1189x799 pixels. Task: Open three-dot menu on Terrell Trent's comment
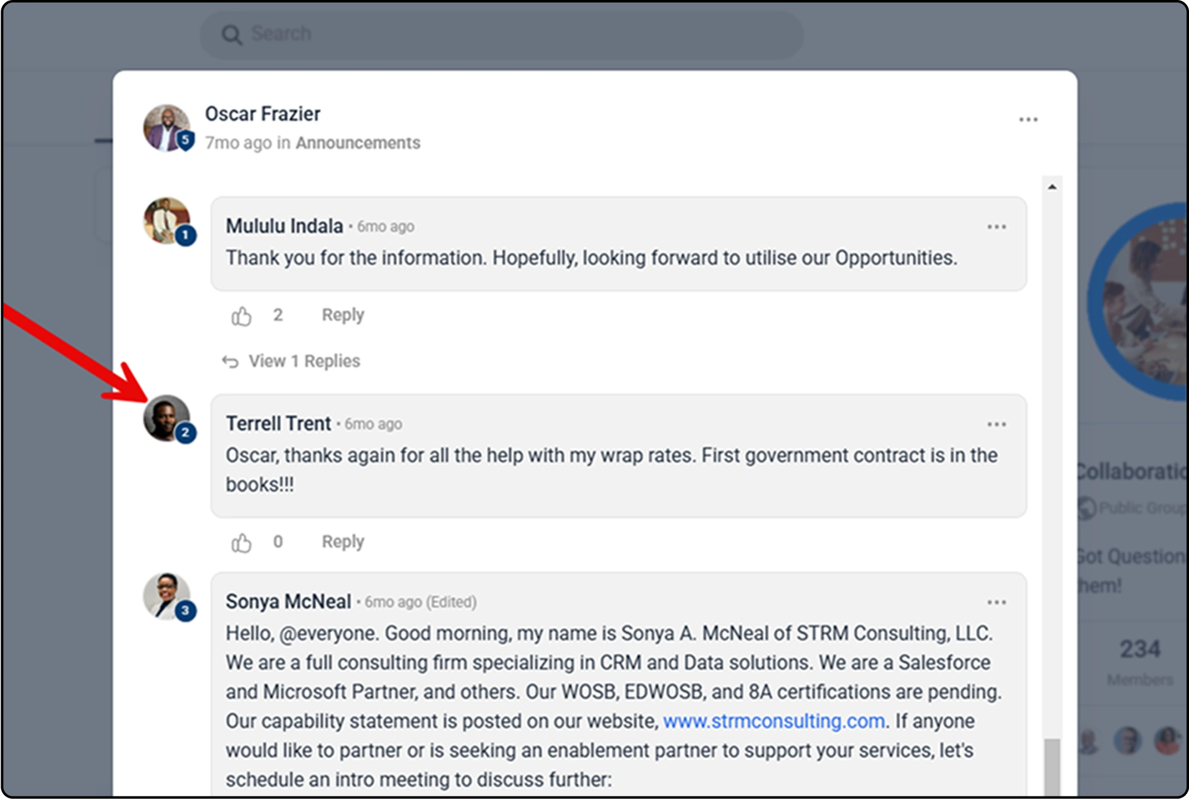click(x=996, y=424)
